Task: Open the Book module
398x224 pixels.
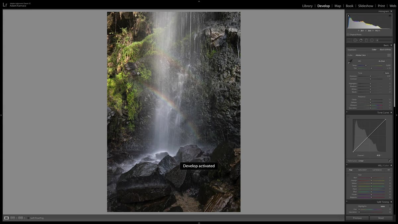Action: coord(350,6)
